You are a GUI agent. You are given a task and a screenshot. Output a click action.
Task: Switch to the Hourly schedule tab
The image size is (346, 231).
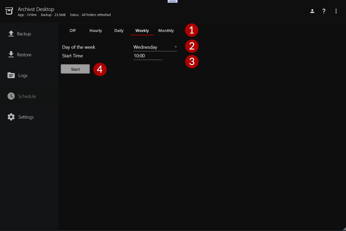click(96, 31)
